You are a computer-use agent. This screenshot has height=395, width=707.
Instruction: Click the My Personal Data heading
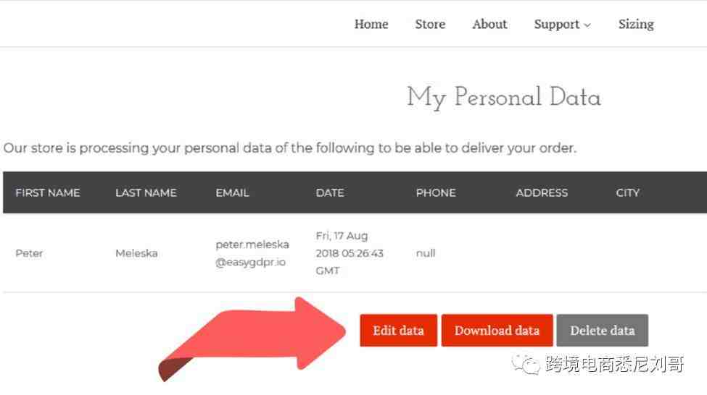(504, 97)
